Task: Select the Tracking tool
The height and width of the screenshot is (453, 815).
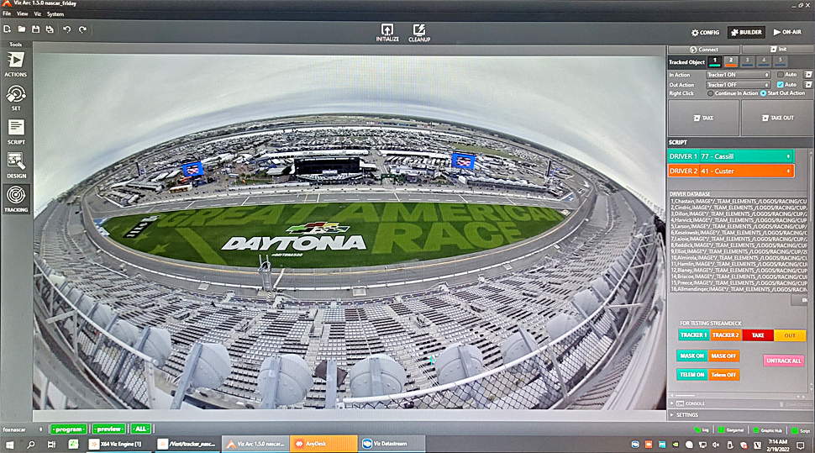Action: [x=16, y=199]
